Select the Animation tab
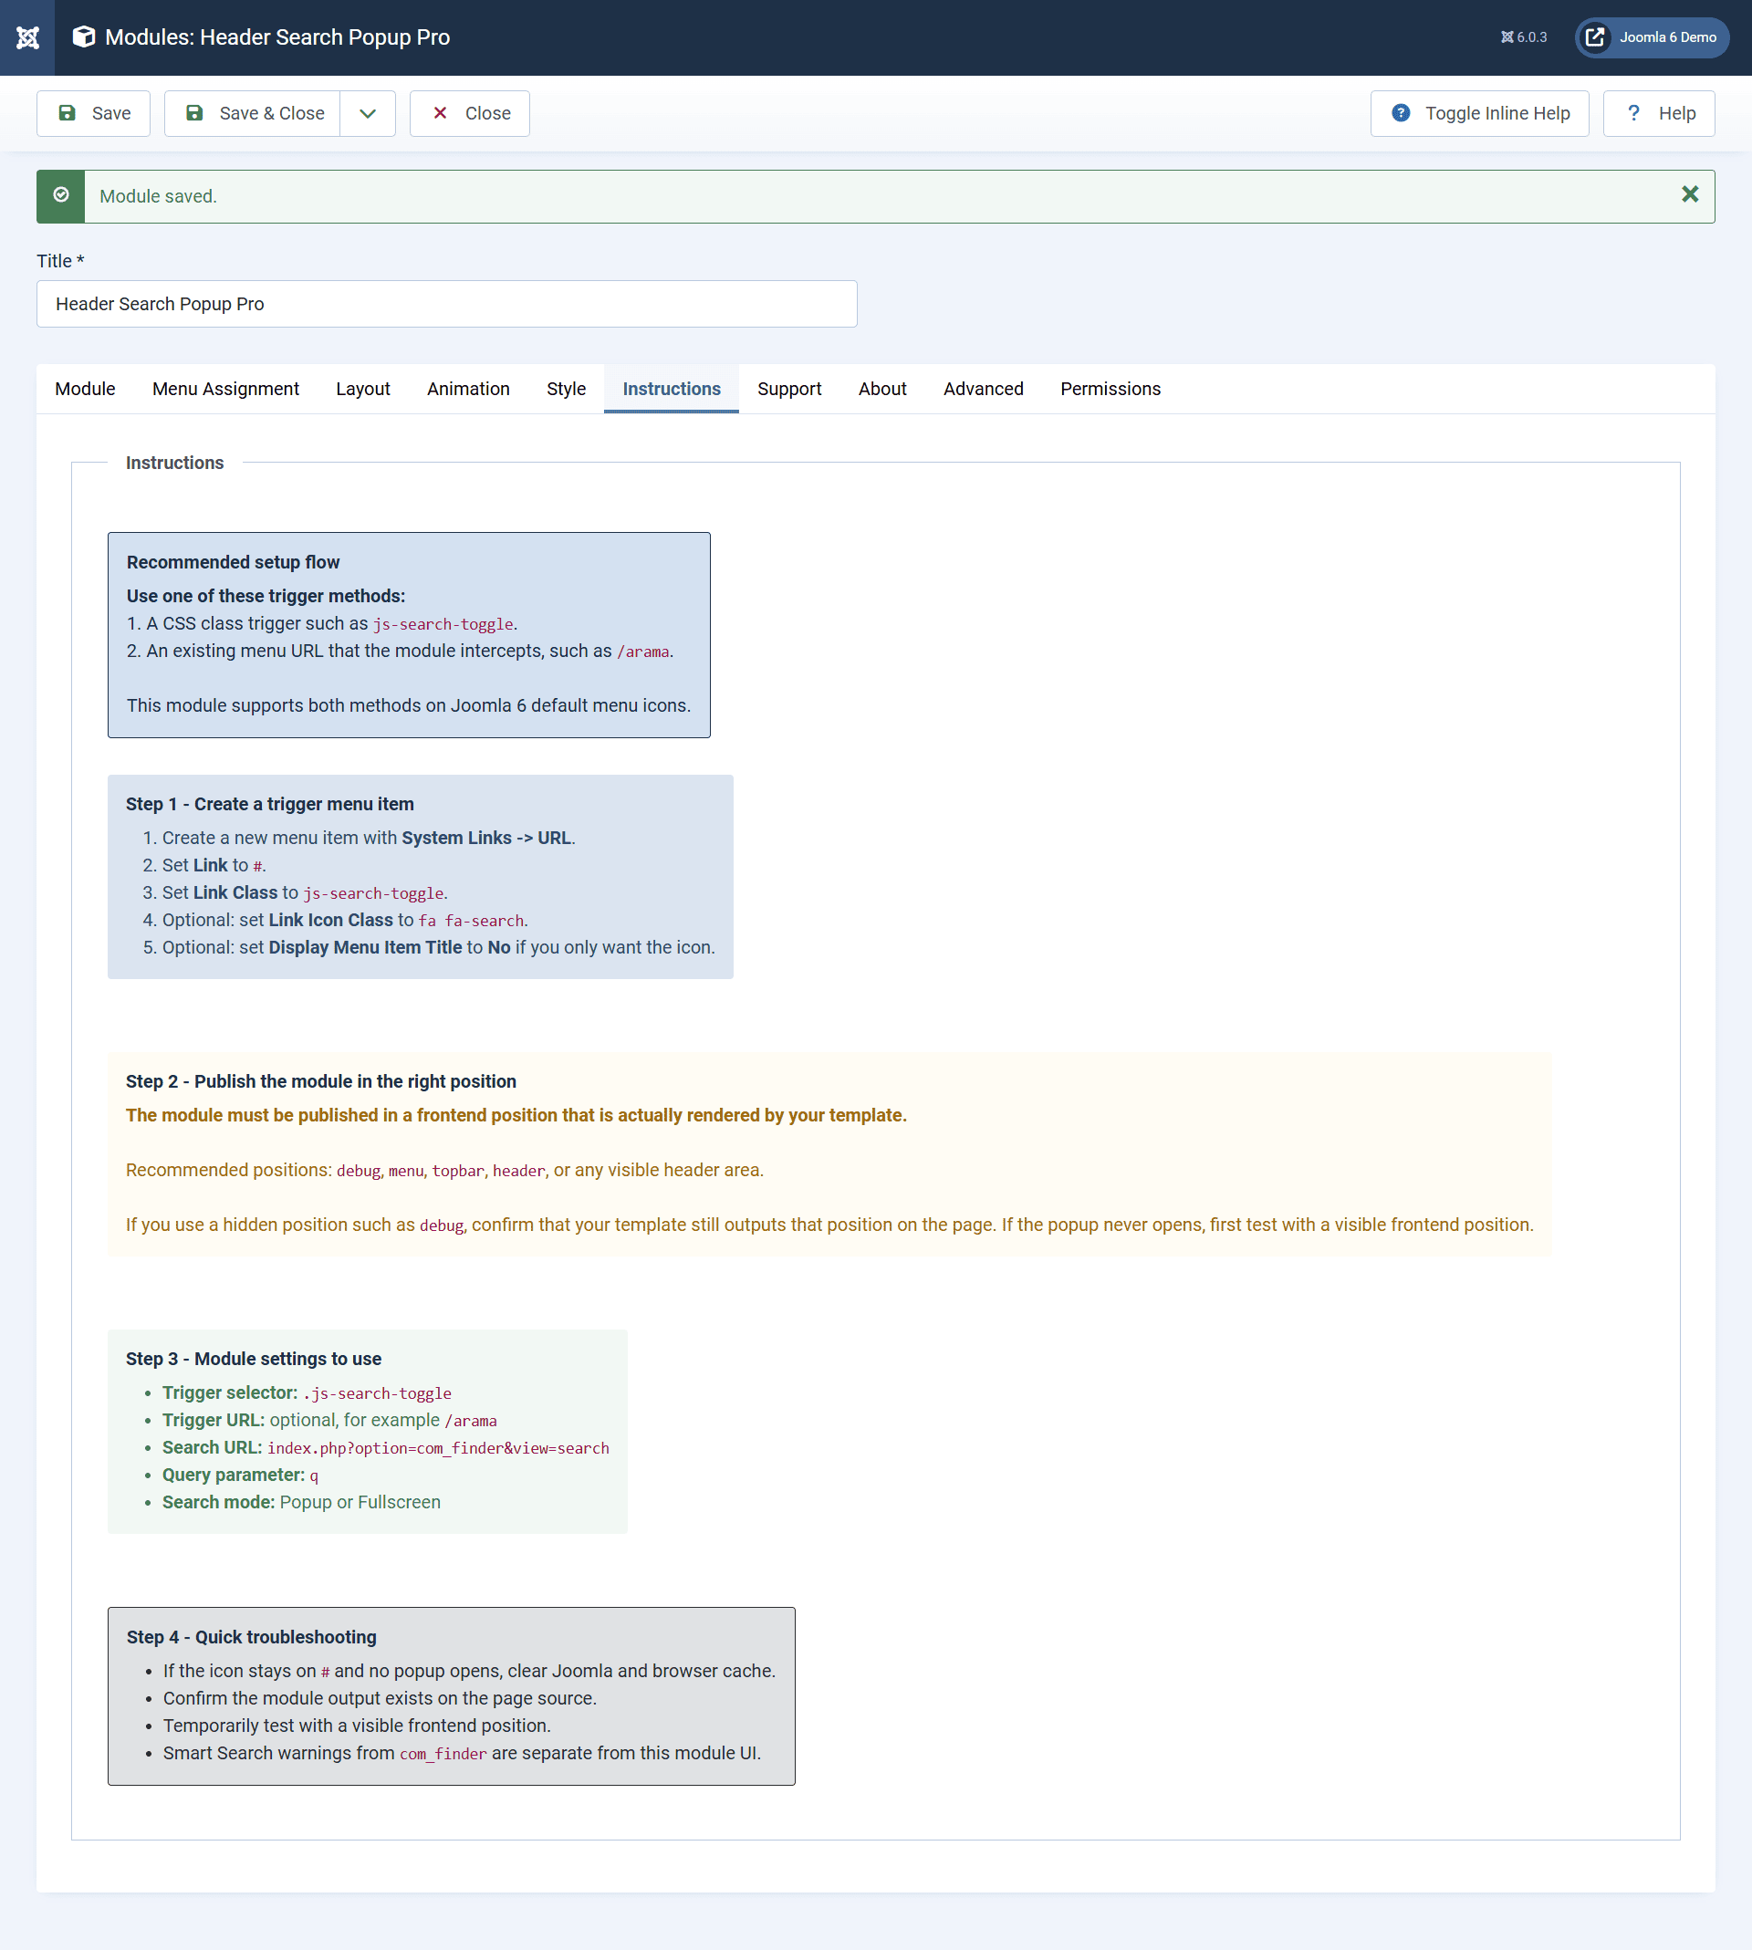 click(468, 389)
